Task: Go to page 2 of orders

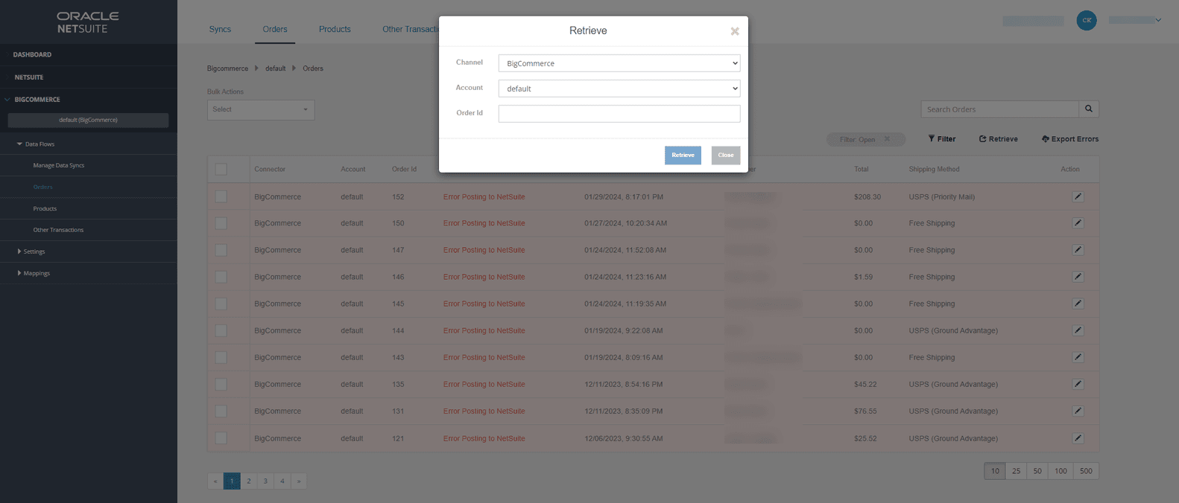Action: tap(249, 481)
